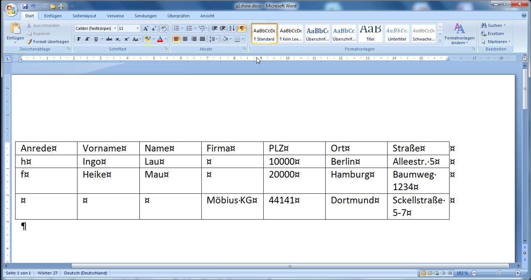
Task: Toggle the paragraph marks (¶) display
Action: point(242,28)
